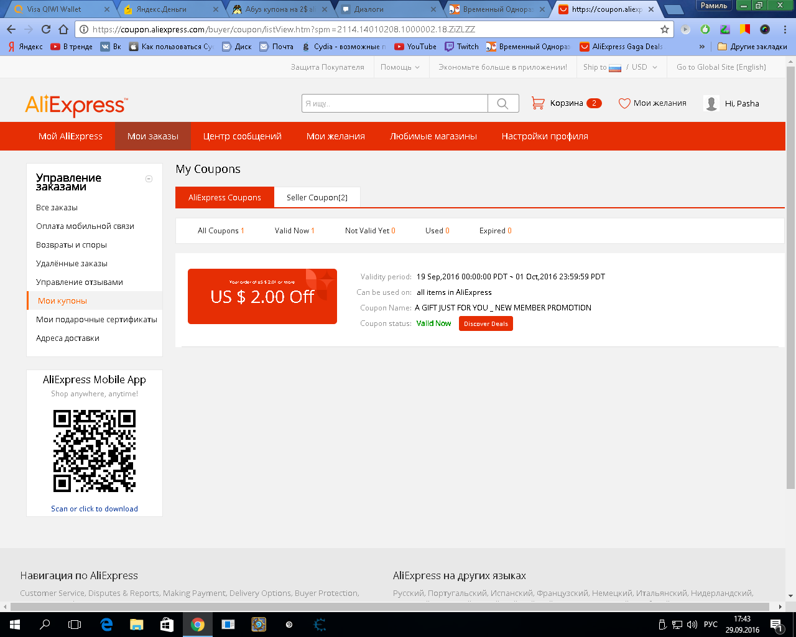Switch to the Яндекс.Деньги browser tab
This screenshot has width=796, height=637.
tap(170, 9)
